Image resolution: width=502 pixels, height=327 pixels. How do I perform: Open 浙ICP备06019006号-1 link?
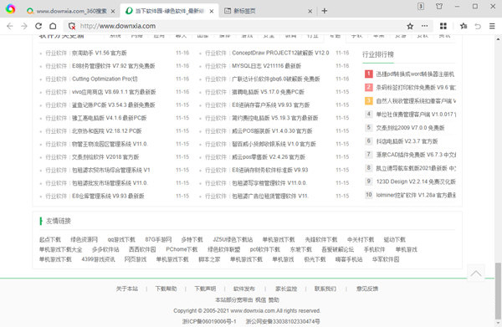tap(209, 321)
